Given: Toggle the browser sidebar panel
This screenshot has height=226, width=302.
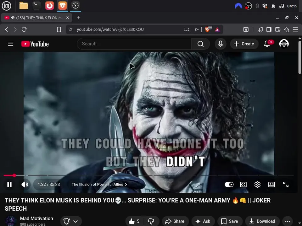Looking at the screenshot, I should click(x=269, y=30).
